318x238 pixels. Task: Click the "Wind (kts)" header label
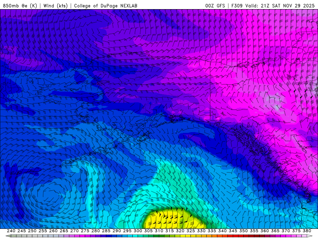[x=56, y=6]
